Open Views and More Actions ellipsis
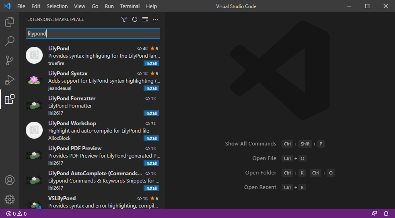 (156, 19)
